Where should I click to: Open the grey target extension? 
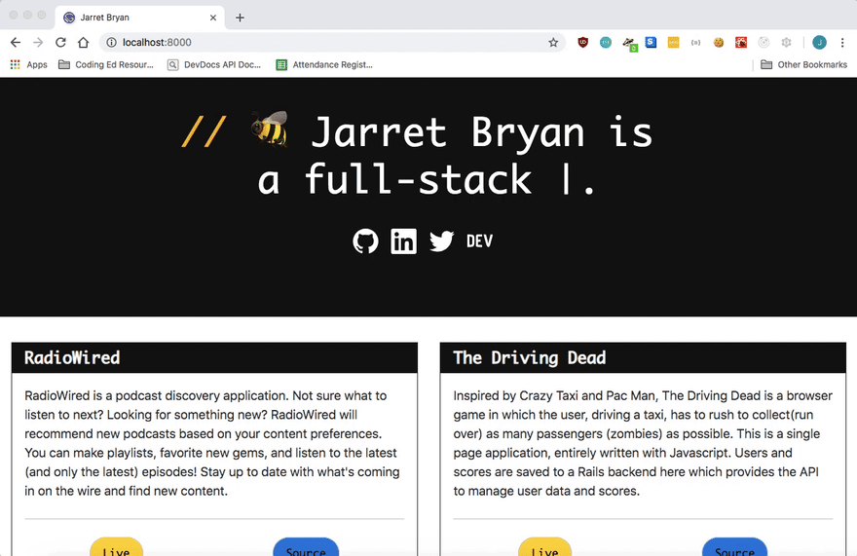pyautogui.click(x=764, y=42)
